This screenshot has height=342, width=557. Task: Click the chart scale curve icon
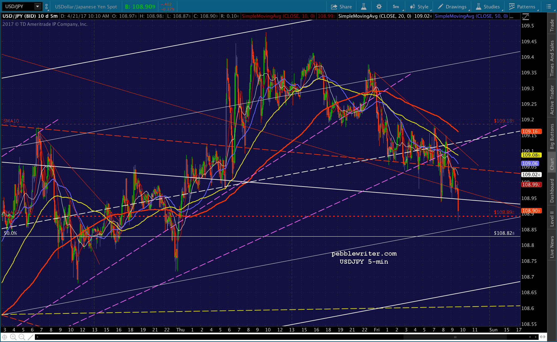(526, 16)
